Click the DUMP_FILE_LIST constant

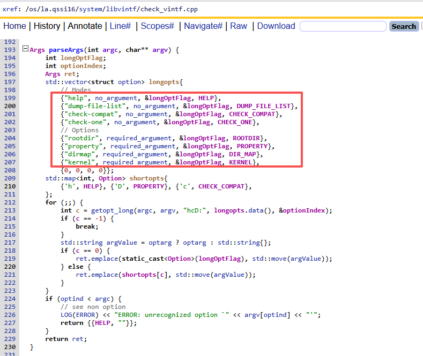[x=264, y=106]
